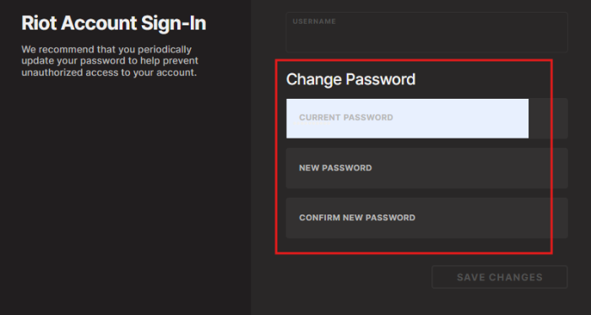
Task: Click the NEW PASSWORD placeholder label
Action: [x=335, y=168]
